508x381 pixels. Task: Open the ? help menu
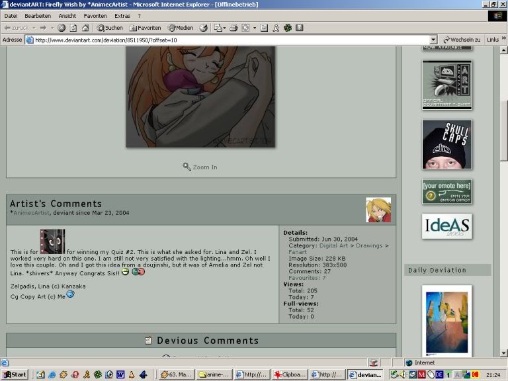coord(140,16)
